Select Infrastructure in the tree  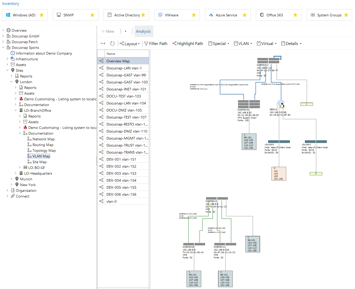tap(27, 59)
